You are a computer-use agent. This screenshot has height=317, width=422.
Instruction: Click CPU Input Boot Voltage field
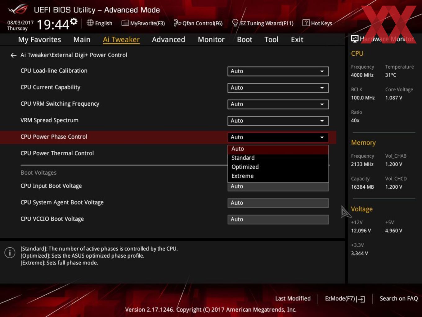tap(278, 186)
